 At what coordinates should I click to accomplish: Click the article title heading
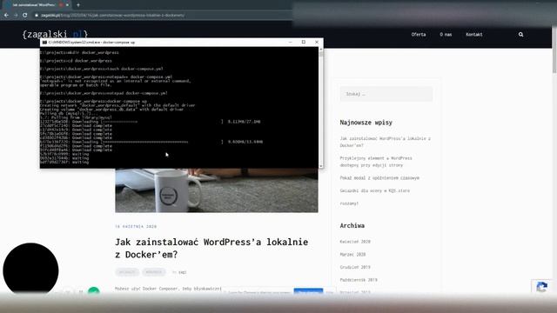[x=211, y=248]
